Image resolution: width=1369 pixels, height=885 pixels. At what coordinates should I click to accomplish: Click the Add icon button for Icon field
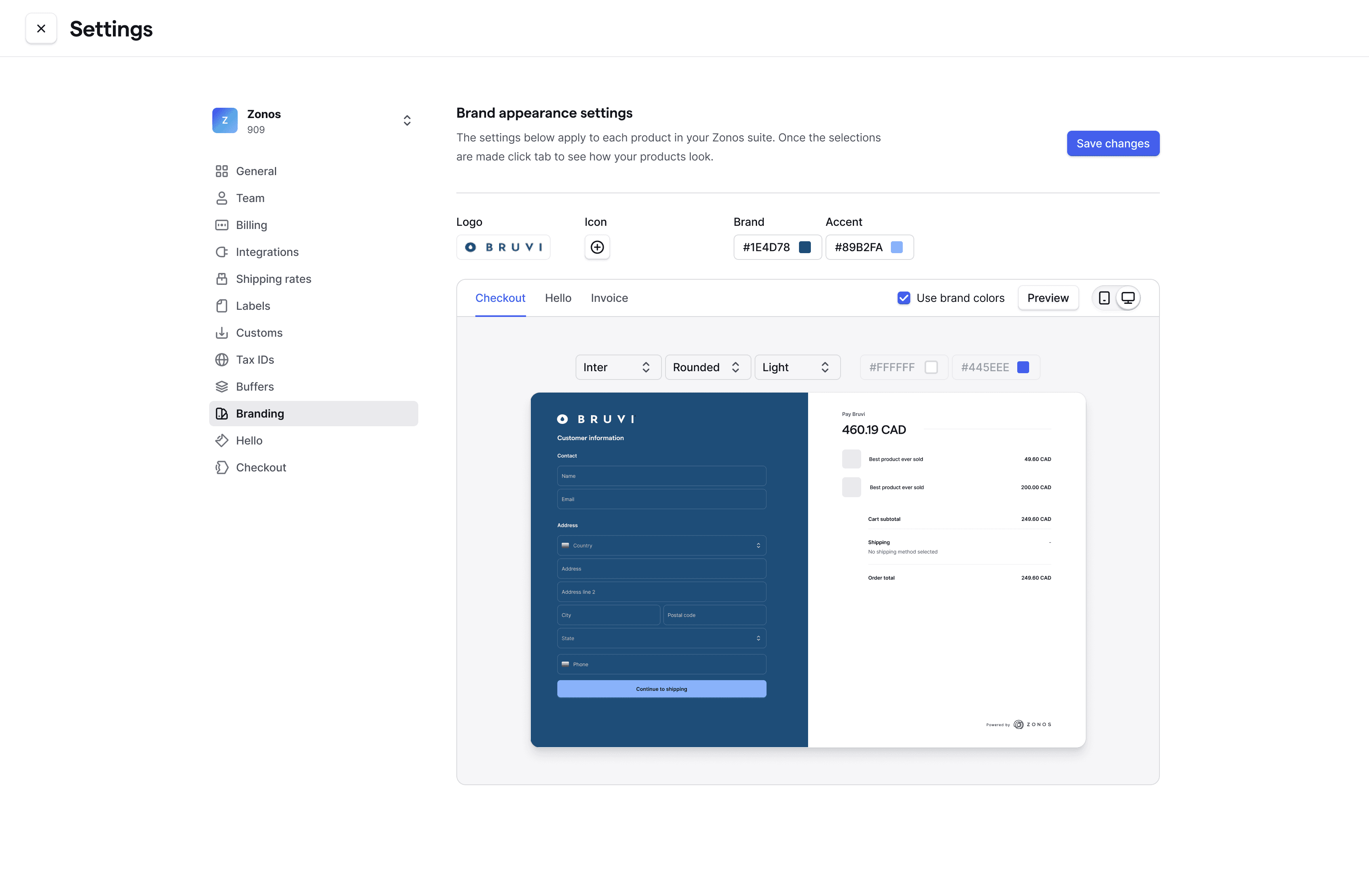point(597,246)
